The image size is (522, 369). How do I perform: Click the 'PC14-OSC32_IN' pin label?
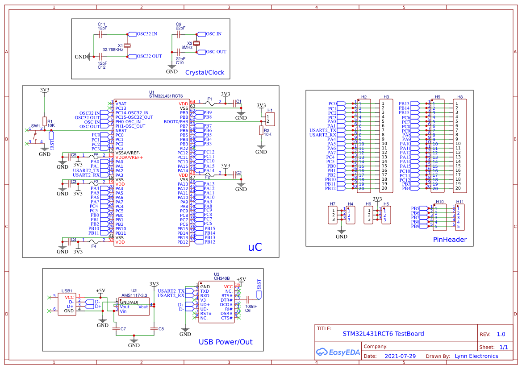tap(132, 113)
